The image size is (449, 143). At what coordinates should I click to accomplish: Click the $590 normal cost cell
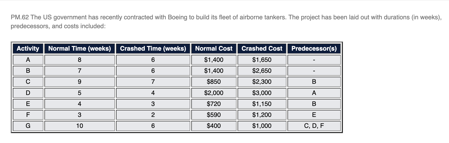click(214, 115)
